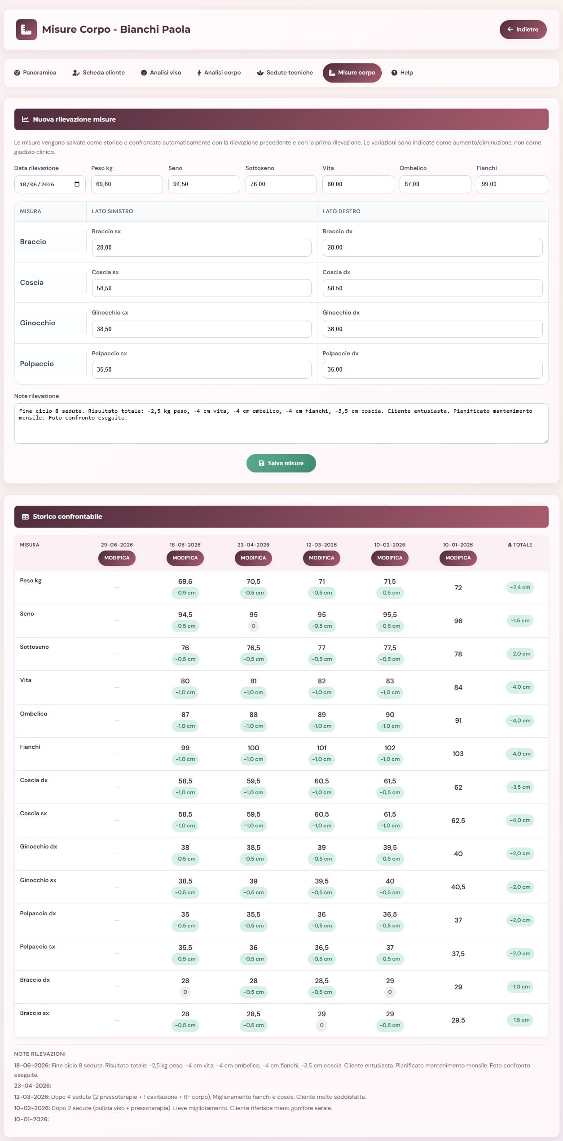Click the Sottoseno input field
The height and width of the screenshot is (1141, 563).
click(281, 184)
